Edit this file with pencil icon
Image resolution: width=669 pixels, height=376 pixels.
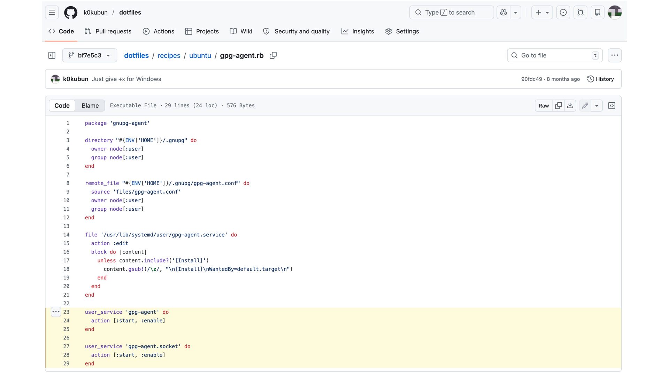[585, 105]
